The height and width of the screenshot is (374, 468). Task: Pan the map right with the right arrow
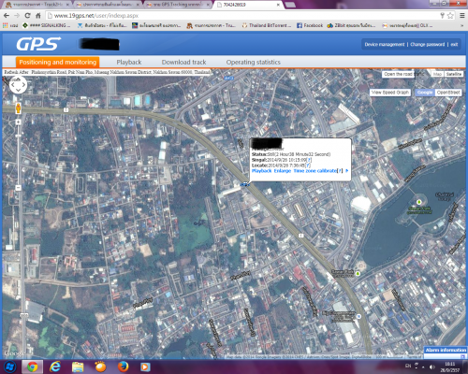[x=23, y=85]
